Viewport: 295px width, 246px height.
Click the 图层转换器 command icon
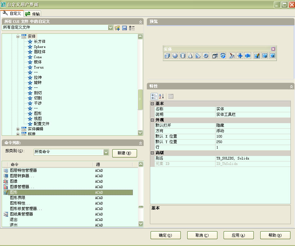click(6, 176)
